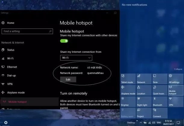The image size is (184, 126).
Task: Click the Wi-Fi icon in system tray
Action: pyautogui.click(x=149, y=123)
